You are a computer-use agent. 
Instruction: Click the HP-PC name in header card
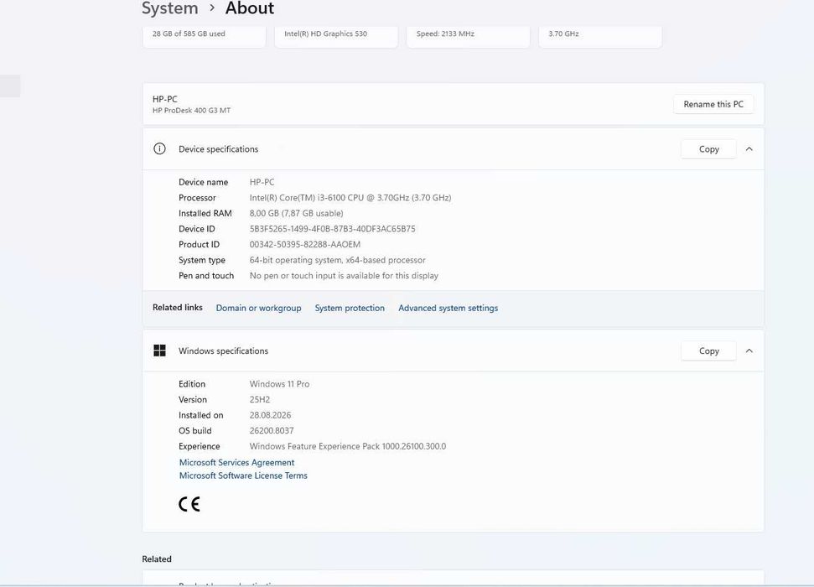pyautogui.click(x=164, y=99)
